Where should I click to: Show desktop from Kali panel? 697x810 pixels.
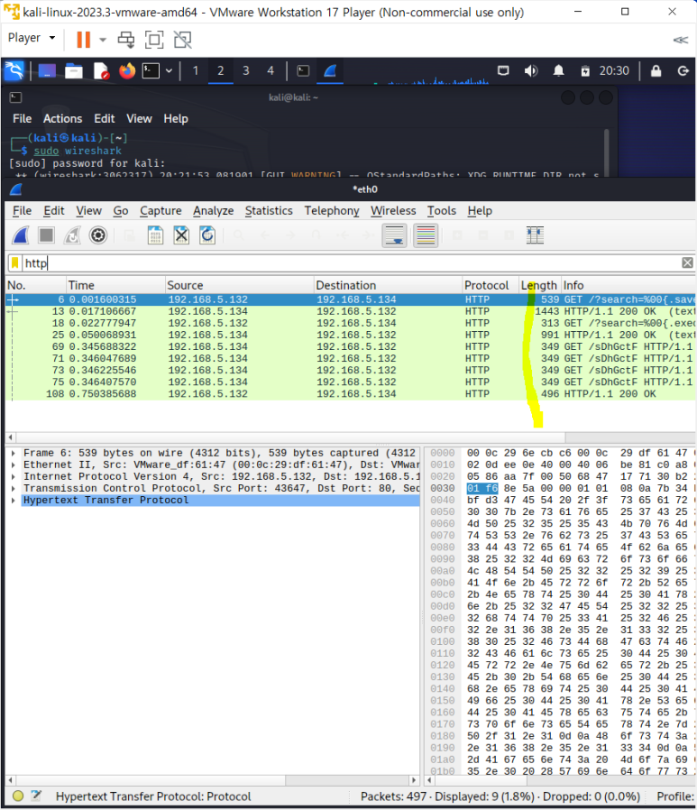coord(47,70)
